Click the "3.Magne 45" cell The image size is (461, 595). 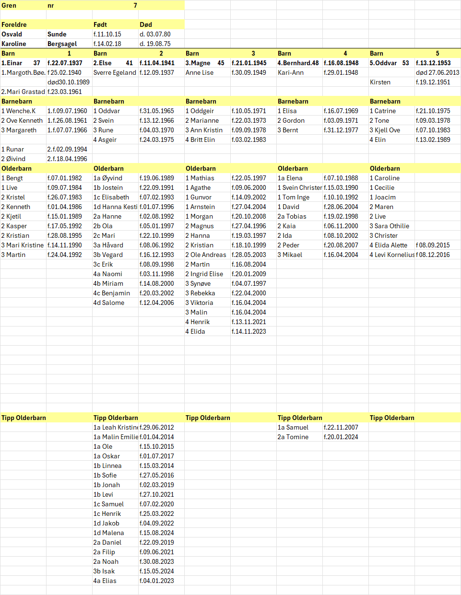point(207,63)
